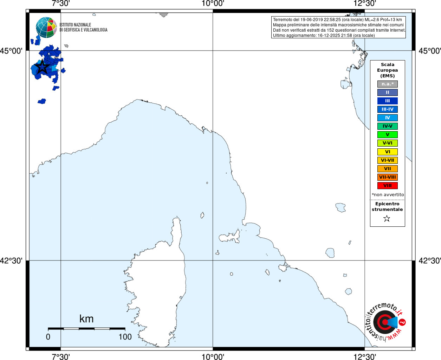Click the top 10°00' longitude label
Viewport: 441px width, 360px height.
pyautogui.click(x=213, y=4)
